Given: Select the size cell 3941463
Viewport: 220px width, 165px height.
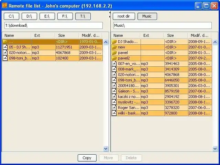Looking at the screenshot, I should 176,64.
